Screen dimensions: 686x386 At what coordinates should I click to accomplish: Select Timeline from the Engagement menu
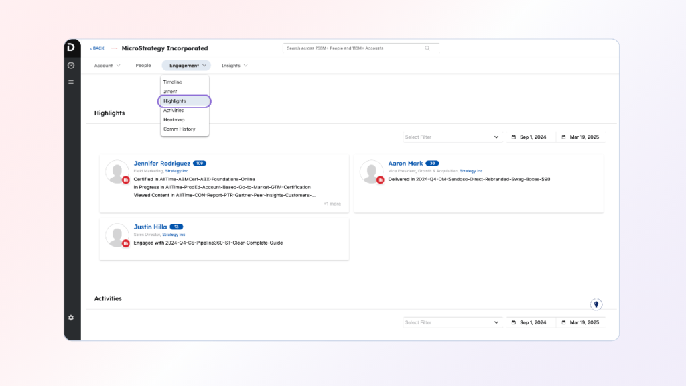[172, 82]
